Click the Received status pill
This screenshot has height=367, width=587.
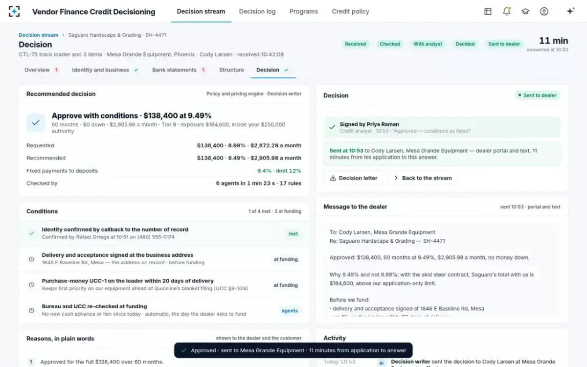[356, 44]
